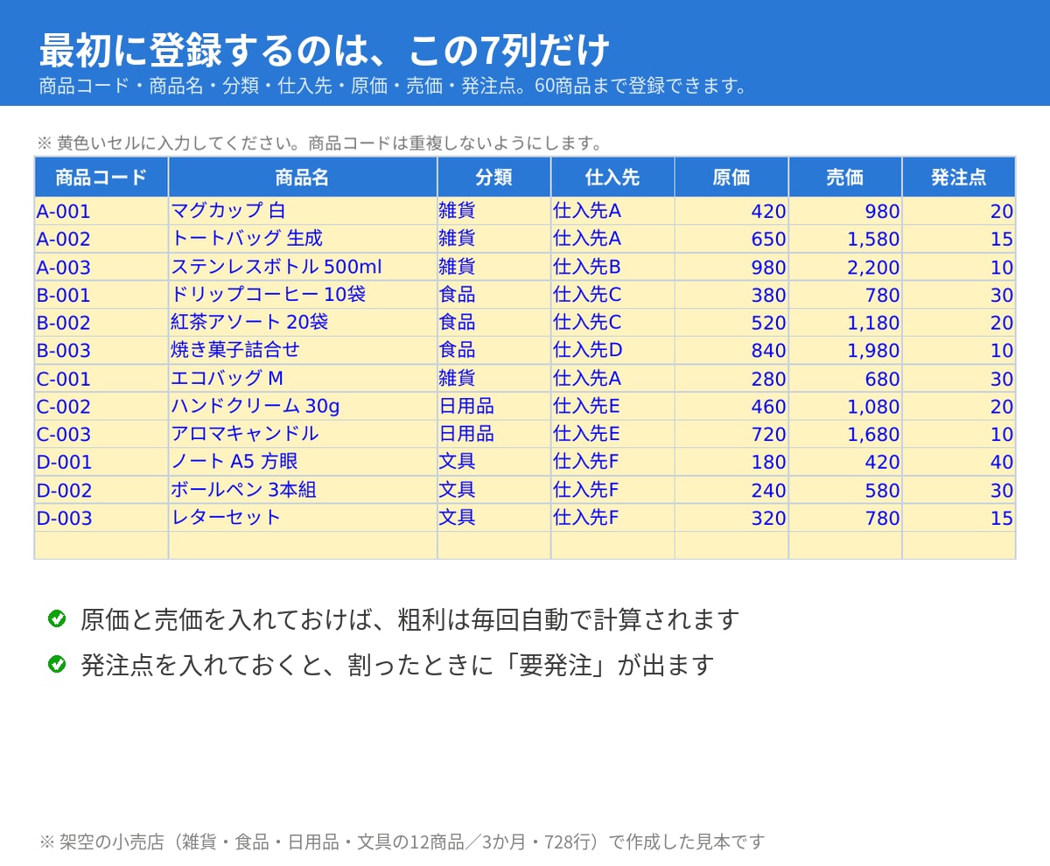Click product code cell B-001

[x=101, y=295]
